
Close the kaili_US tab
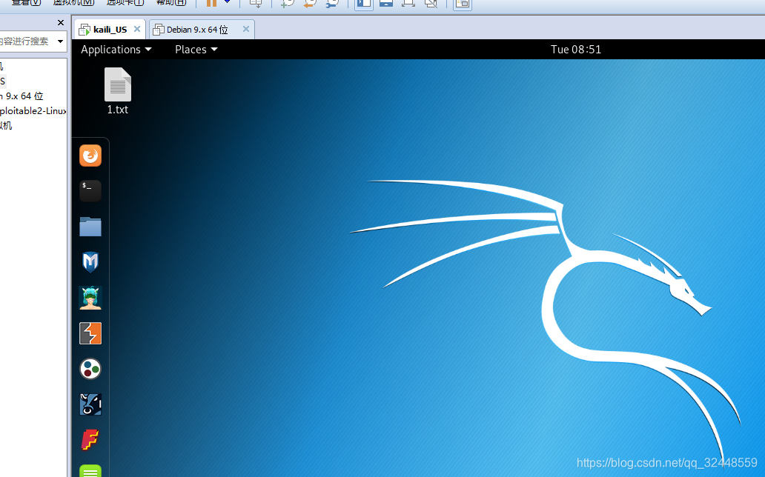click(x=137, y=30)
